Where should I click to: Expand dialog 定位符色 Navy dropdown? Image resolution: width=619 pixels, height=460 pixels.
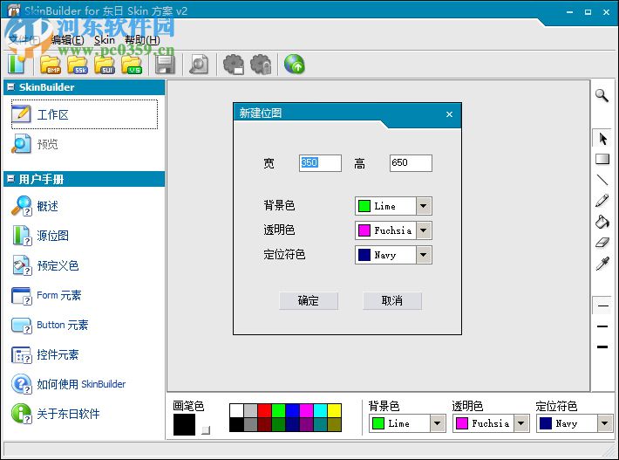pyautogui.click(x=423, y=255)
